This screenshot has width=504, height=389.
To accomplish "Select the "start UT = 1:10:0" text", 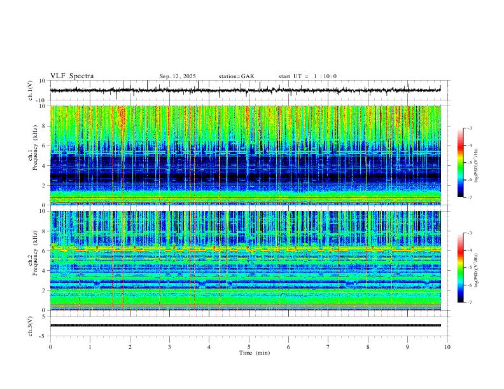I will point(307,76).
